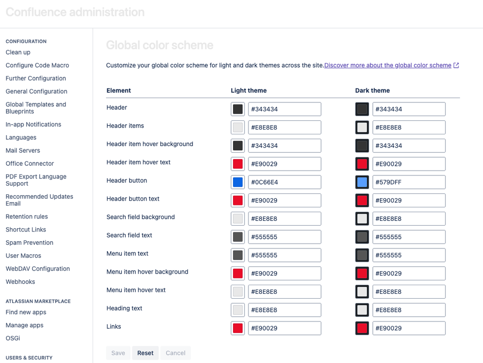Click Menu item text light swatch
The width and height of the screenshot is (483, 363).
pyautogui.click(x=237, y=255)
